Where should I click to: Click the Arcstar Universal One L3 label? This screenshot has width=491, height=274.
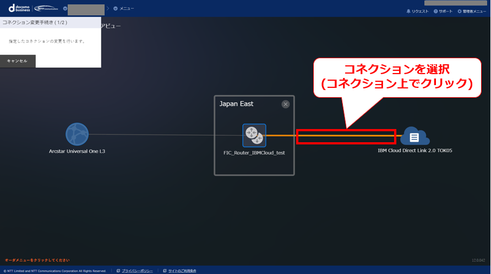tap(77, 151)
